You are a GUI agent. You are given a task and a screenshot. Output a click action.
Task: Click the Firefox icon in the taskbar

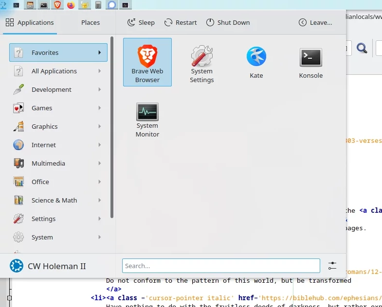tap(71, 5)
